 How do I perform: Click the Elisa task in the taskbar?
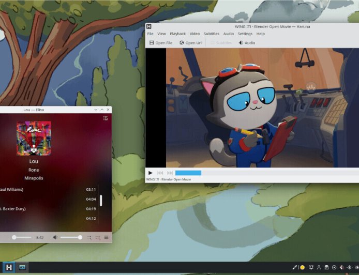coord(22,267)
